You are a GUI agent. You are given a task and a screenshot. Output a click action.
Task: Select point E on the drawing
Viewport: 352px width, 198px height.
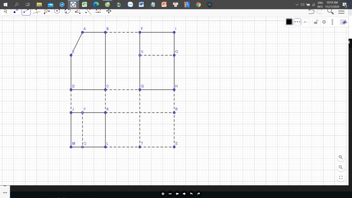[x=71, y=55]
